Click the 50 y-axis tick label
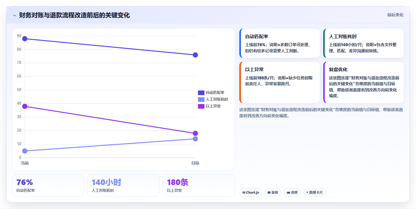416x209 pixels. pos(19,90)
